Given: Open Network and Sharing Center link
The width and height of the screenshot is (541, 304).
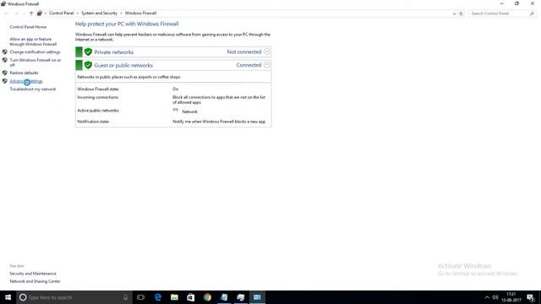Looking at the screenshot, I should [x=35, y=281].
